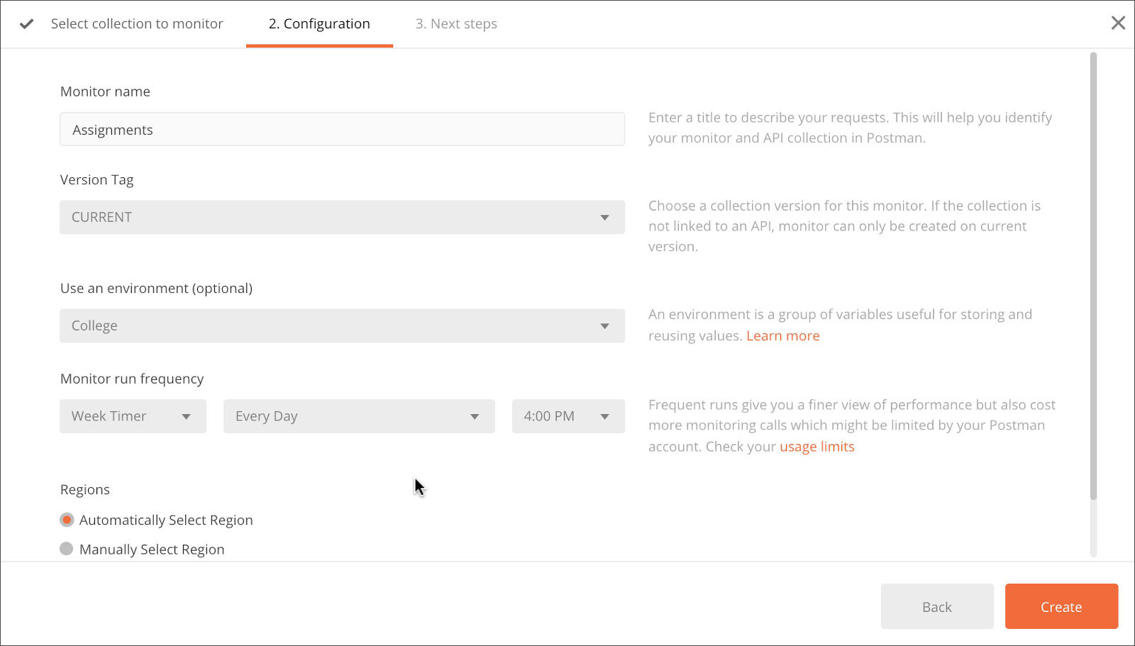
Task: Expand the Week Timer frequency dropdown
Action: pos(133,416)
